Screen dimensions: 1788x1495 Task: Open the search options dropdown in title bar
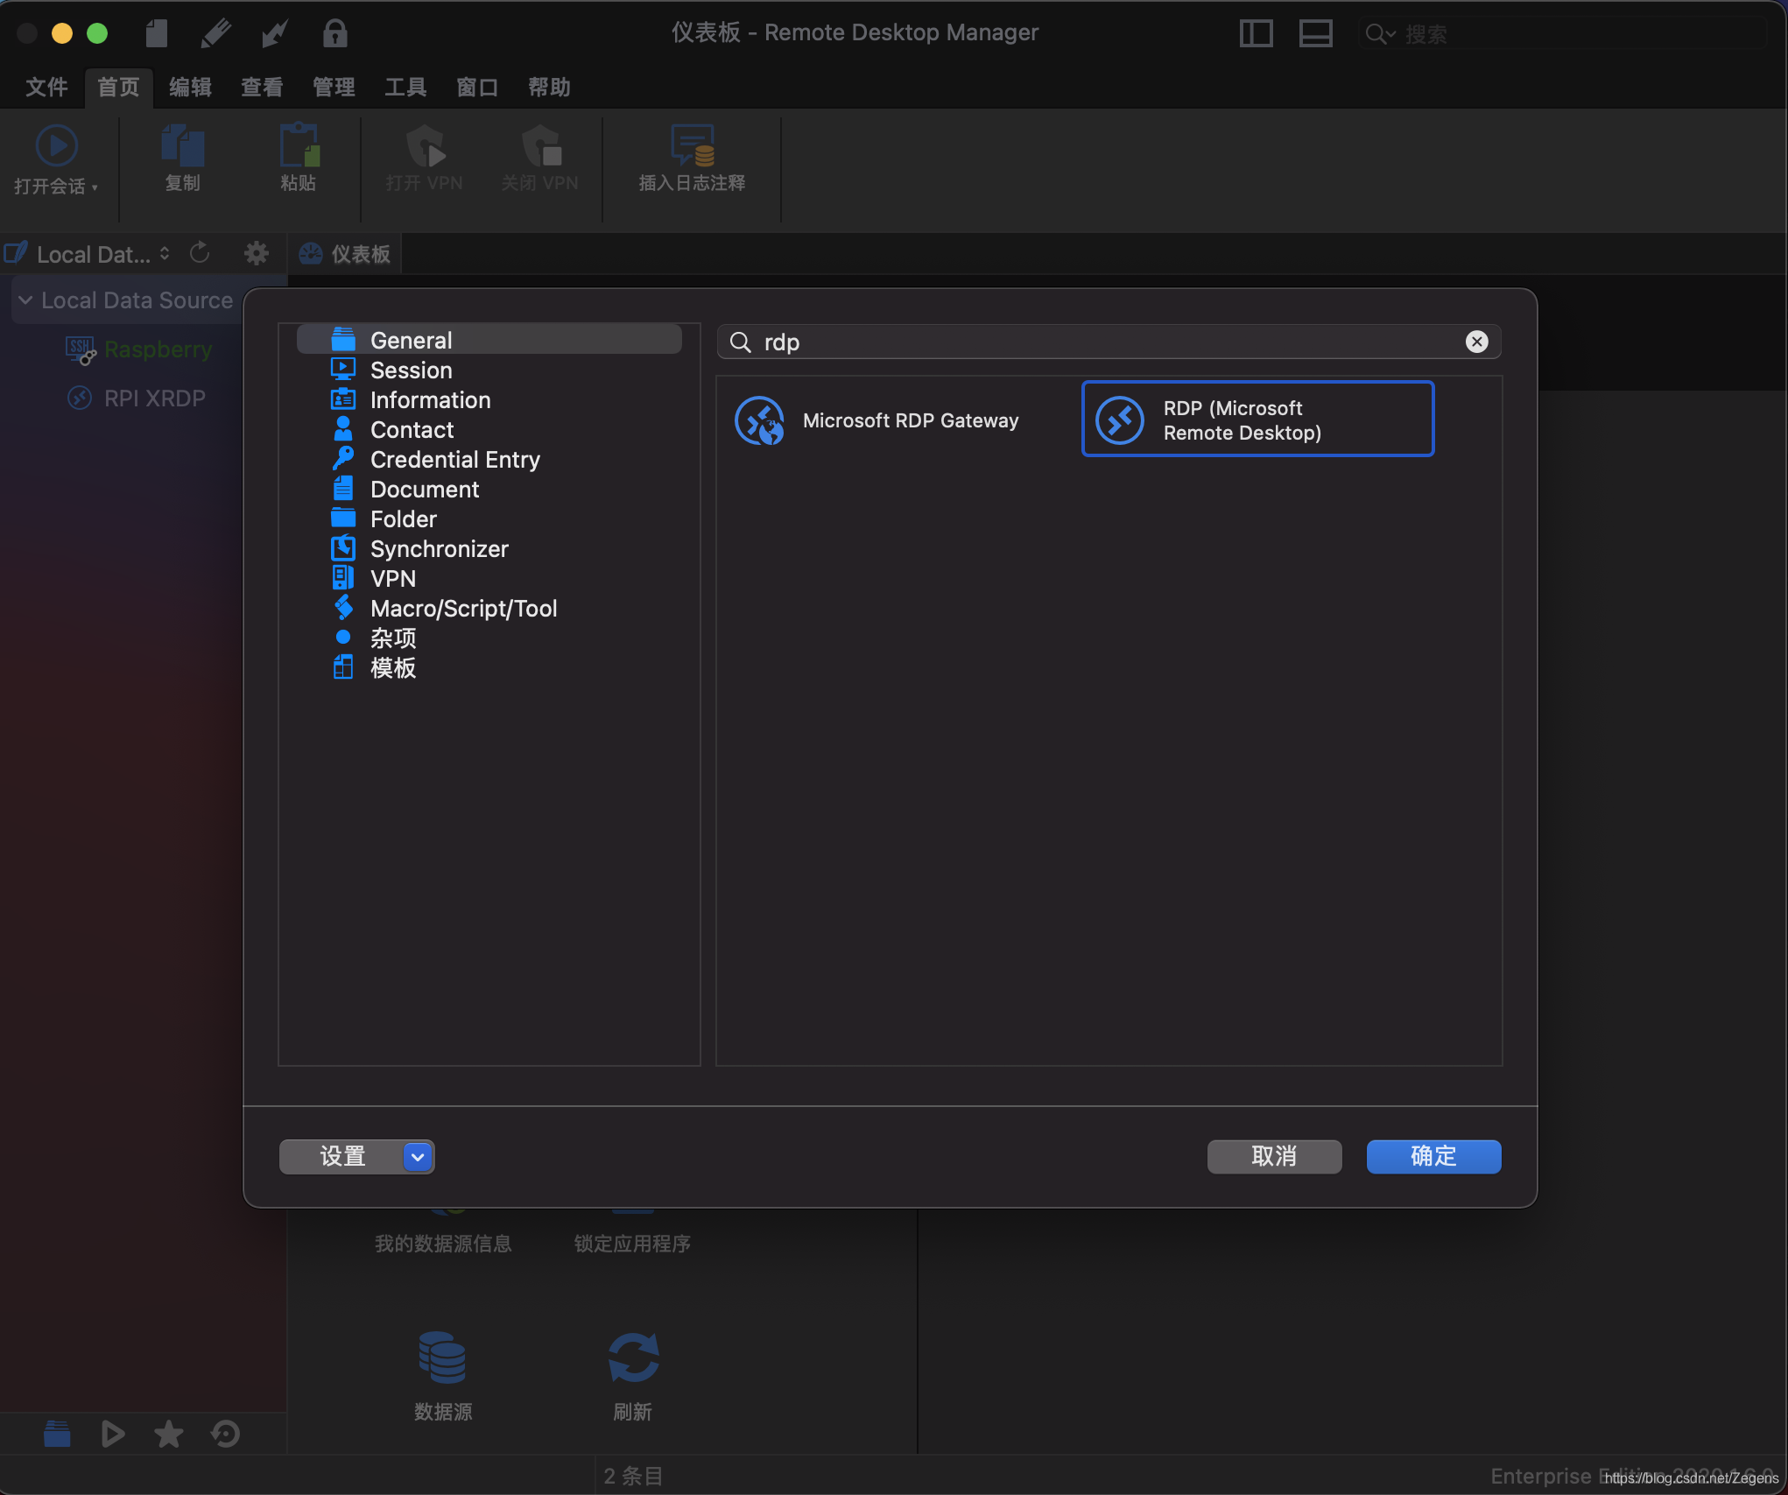tap(1381, 34)
